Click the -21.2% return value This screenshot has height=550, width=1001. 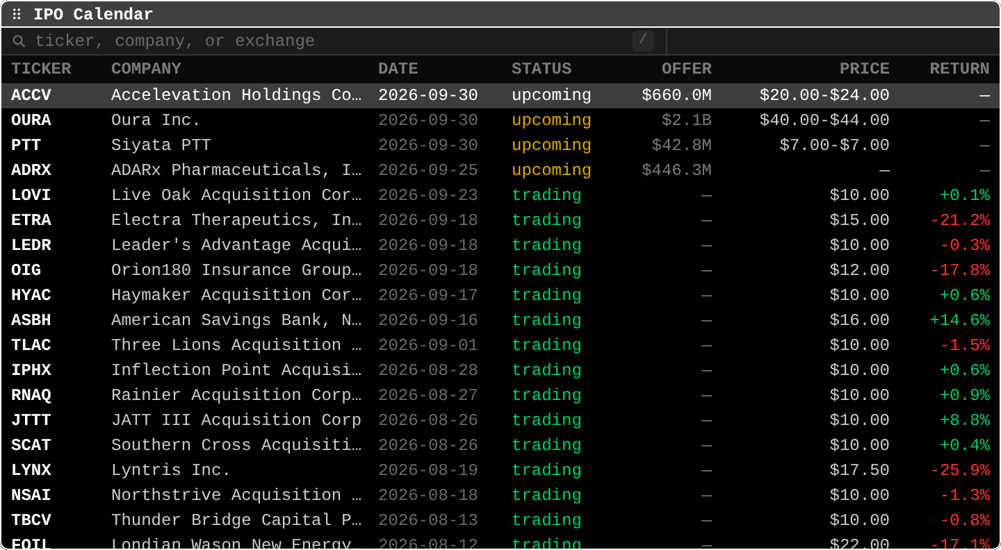tap(960, 220)
